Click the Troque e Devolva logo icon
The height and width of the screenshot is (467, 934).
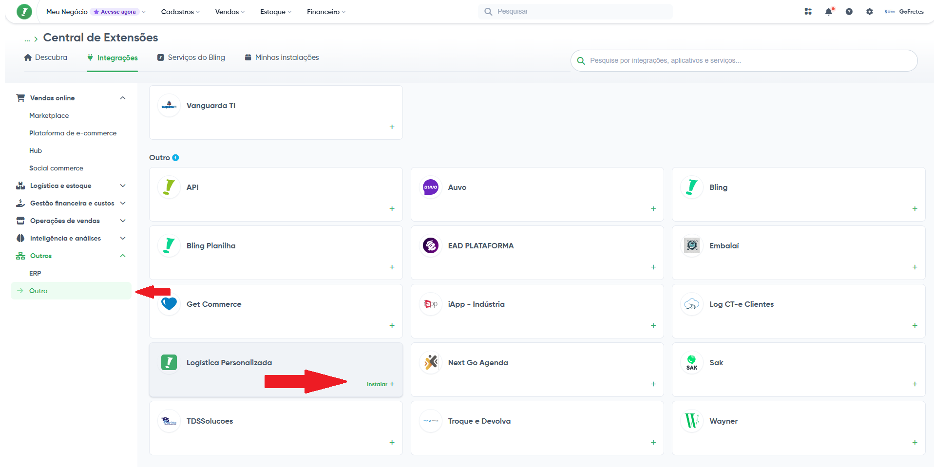click(x=431, y=421)
